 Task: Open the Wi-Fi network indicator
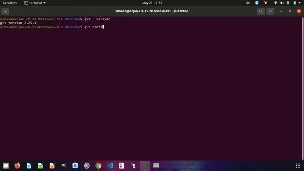(275, 3)
